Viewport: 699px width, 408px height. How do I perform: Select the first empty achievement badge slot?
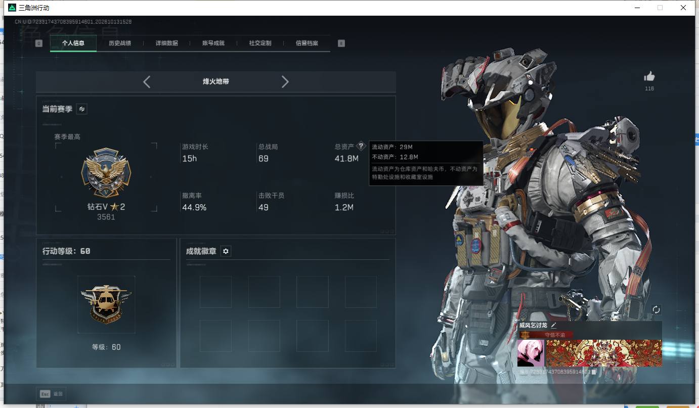(x=215, y=292)
